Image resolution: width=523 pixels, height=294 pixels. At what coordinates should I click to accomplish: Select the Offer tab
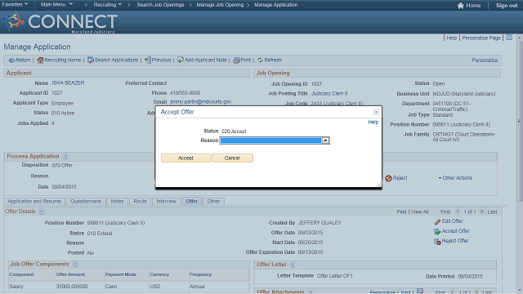tap(192, 202)
